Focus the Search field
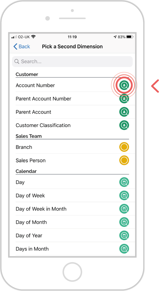The image size is (159, 291). click(x=72, y=61)
